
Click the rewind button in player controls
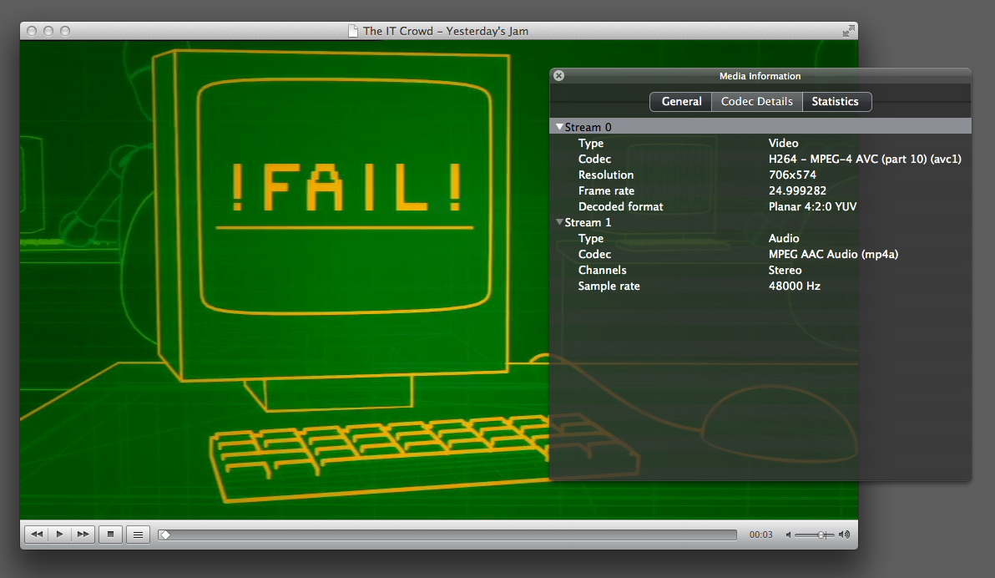click(x=37, y=535)
